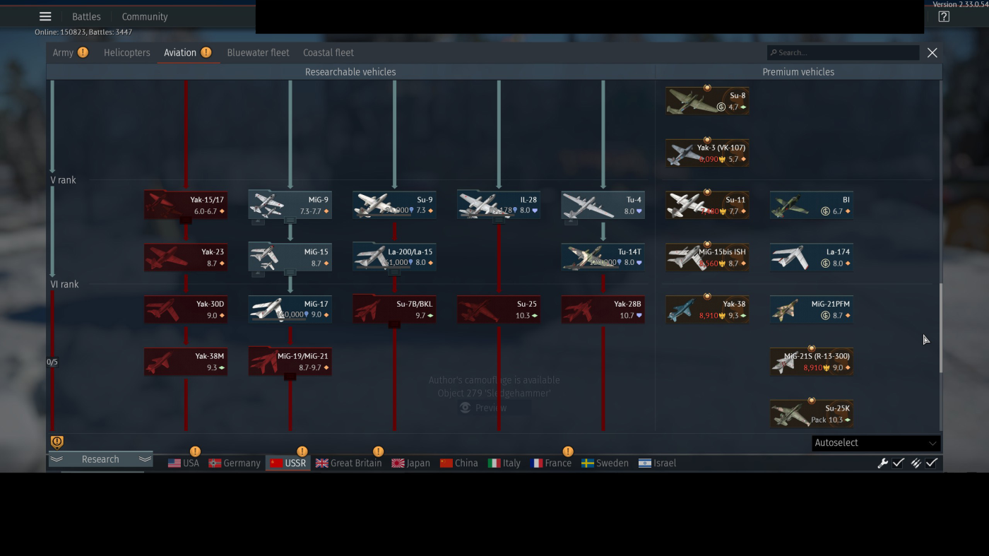Select the Great Britain nation tree
989x556 pixels.
(x=348, y=463)
